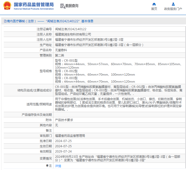
Task: Click 福建省药品监督管理局 approval department
Action: [x=70, y=136]
